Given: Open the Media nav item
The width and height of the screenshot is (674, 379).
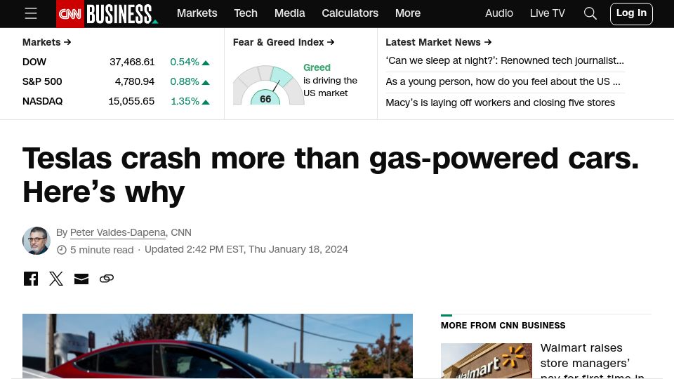Looking at the screenshot, I should [x=290, y=13].
